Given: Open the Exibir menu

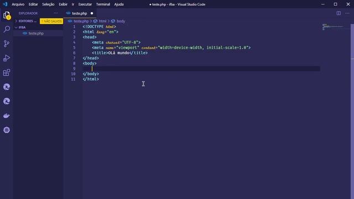Looking at the screenshot, I should [63, 4].
